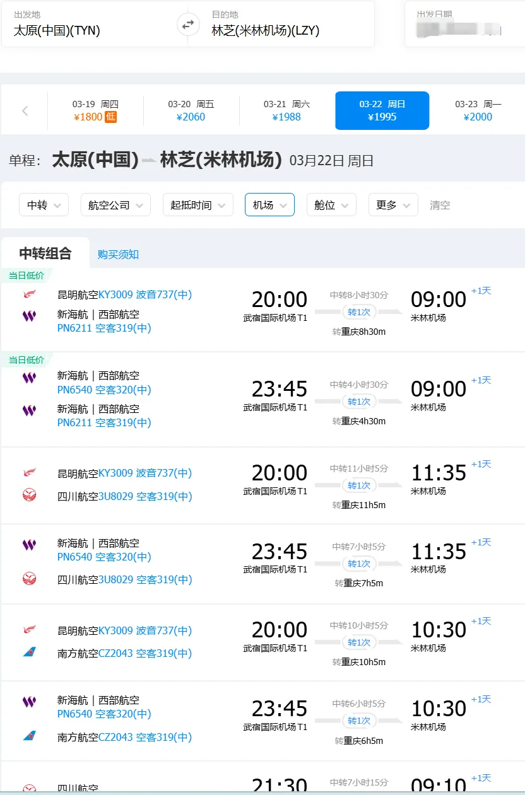The image size is (525, 795).
Task: Click China Southern logo beside CZ2043 in fifth itinerary
Action: [x=29, y=653]
